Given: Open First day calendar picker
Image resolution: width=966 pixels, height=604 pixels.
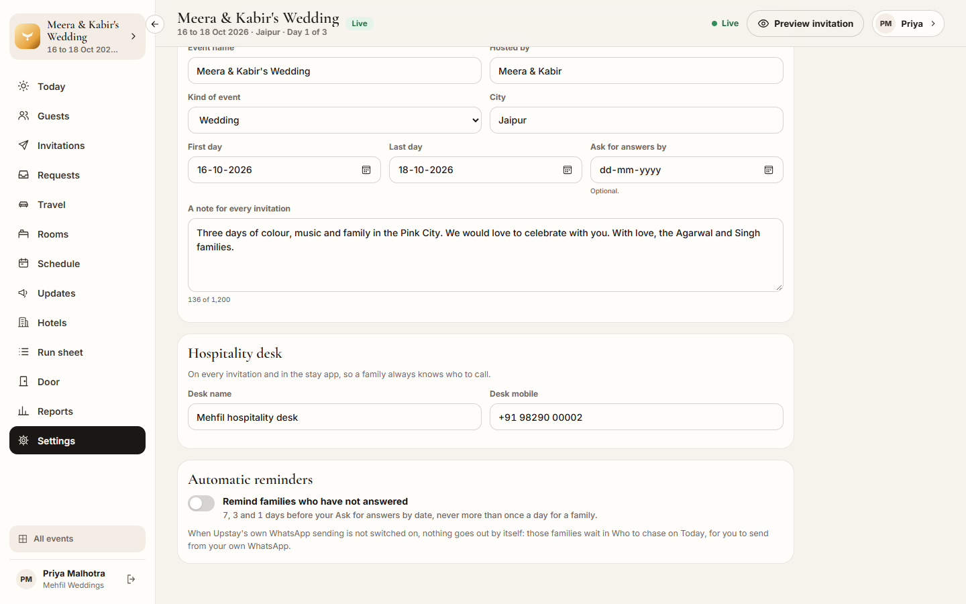Looking at the screenshot, I should click(366, 170).
